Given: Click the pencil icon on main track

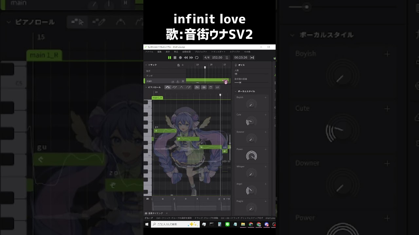Looking at the screenshot, I should click(173, 81).
